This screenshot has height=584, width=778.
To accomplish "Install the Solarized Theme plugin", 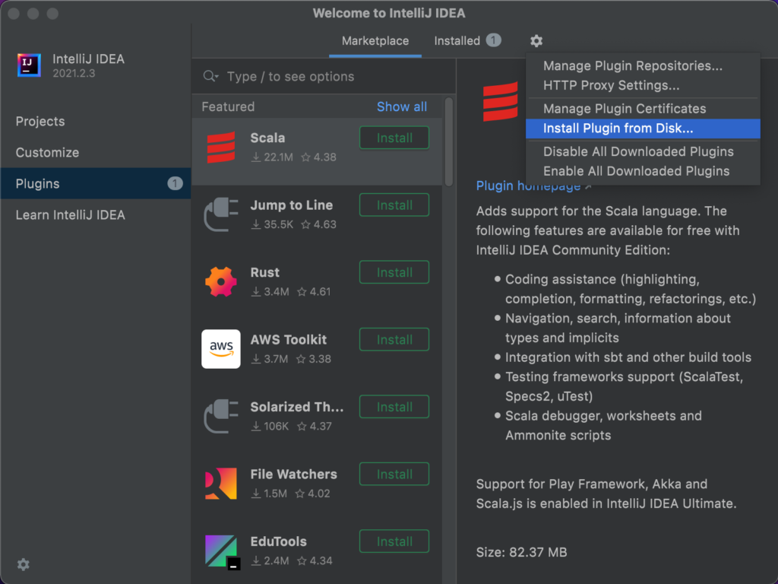I will [394, 407].
